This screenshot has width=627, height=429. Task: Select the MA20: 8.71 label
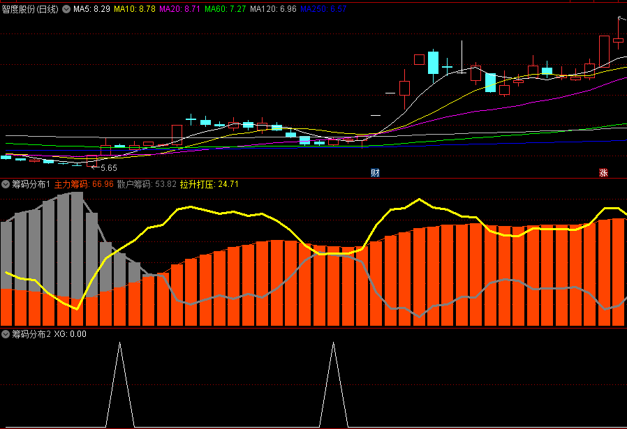tap(179, 9)
